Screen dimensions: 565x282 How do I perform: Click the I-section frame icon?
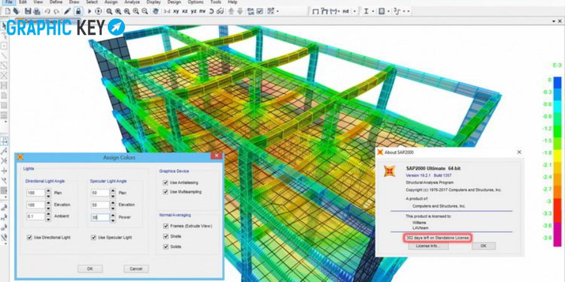point(366,11)
